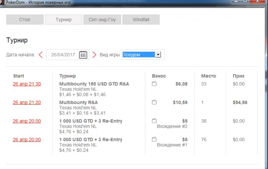The width and height of the screenshot is (268, 169).
Task: Click the $54,56 prize value
Action: point(240,102)
